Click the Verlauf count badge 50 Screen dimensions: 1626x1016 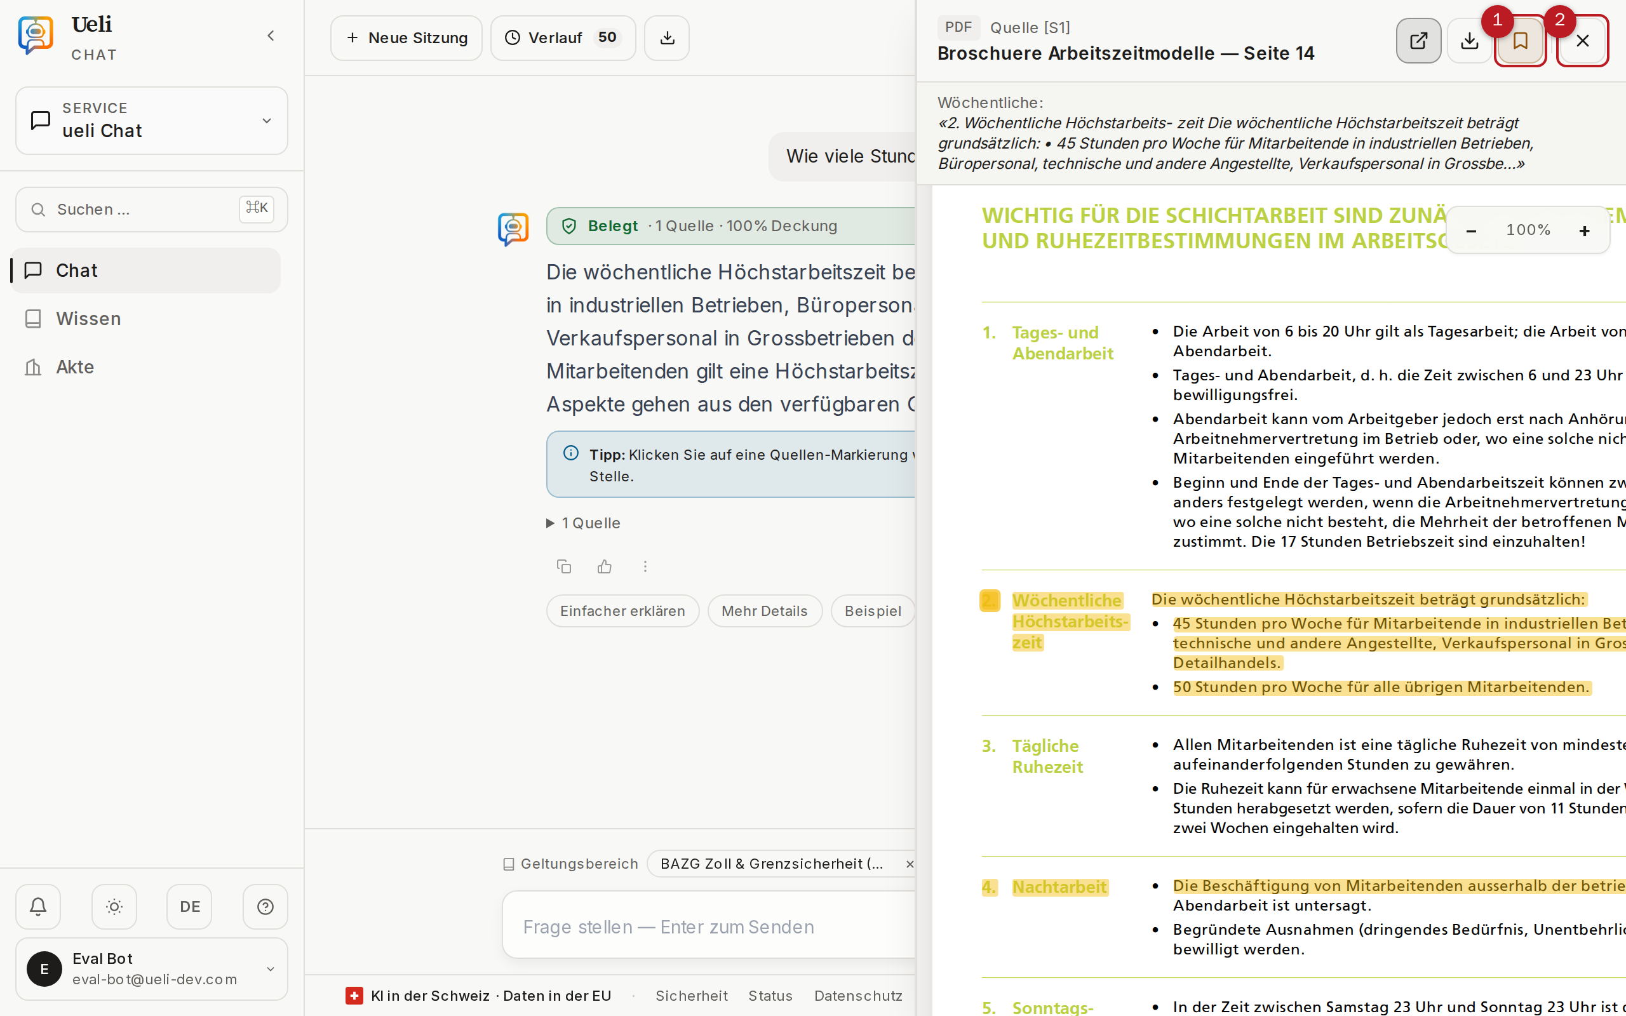tap(607, 37)
